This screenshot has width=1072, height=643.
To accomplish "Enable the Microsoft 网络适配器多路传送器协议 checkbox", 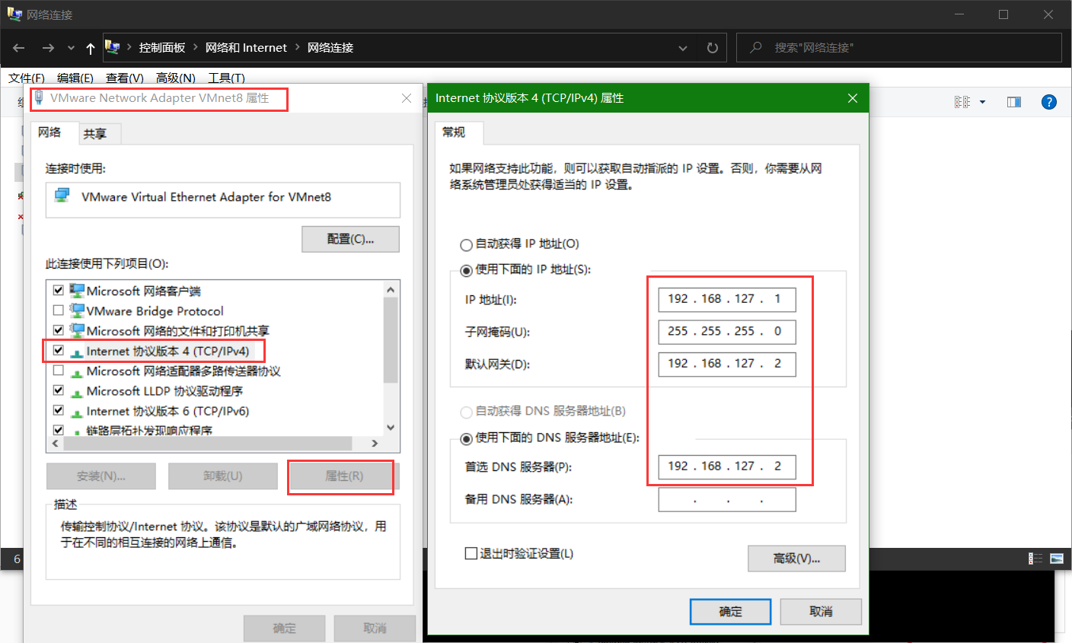I will point(59,371).
